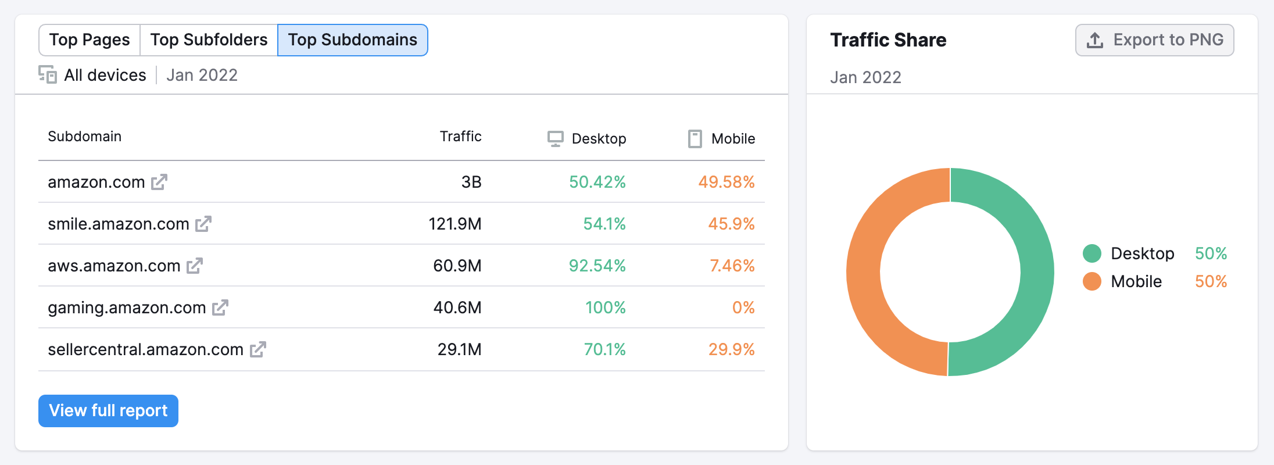This screenshot has width=1274, height=465.
Task: Click Jan 2022 beside All devices
Action: pos(202,75)
